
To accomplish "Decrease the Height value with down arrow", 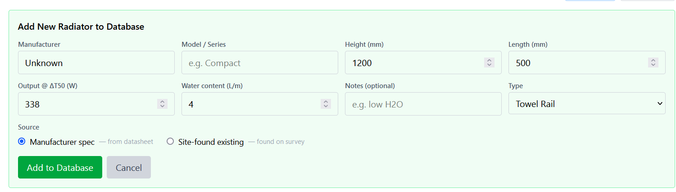I will pos(489,65).
